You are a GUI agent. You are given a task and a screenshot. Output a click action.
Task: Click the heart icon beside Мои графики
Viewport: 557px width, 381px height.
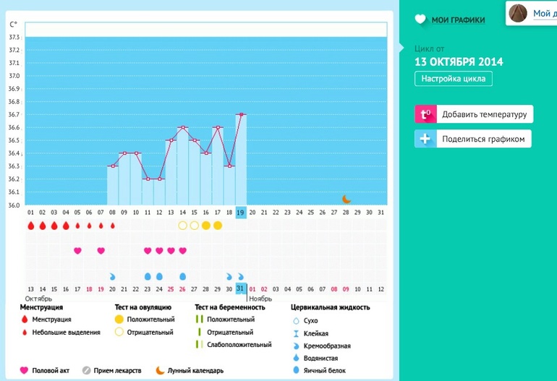420,20
